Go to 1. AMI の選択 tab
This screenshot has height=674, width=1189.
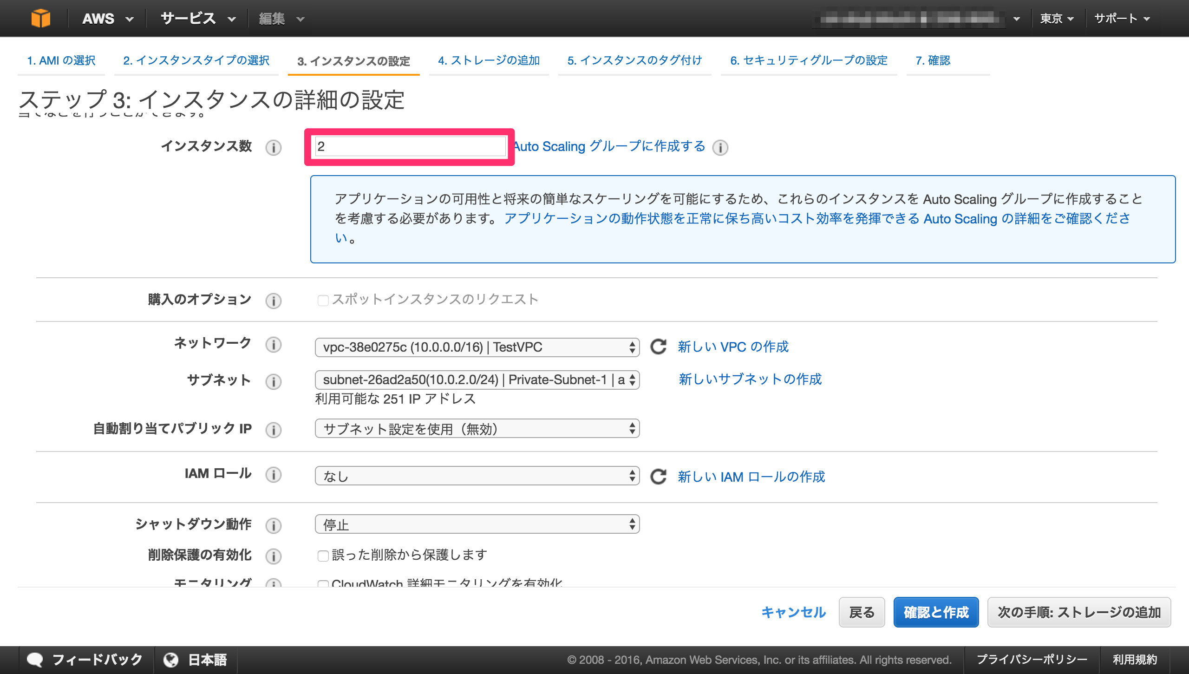coord(61,60)
